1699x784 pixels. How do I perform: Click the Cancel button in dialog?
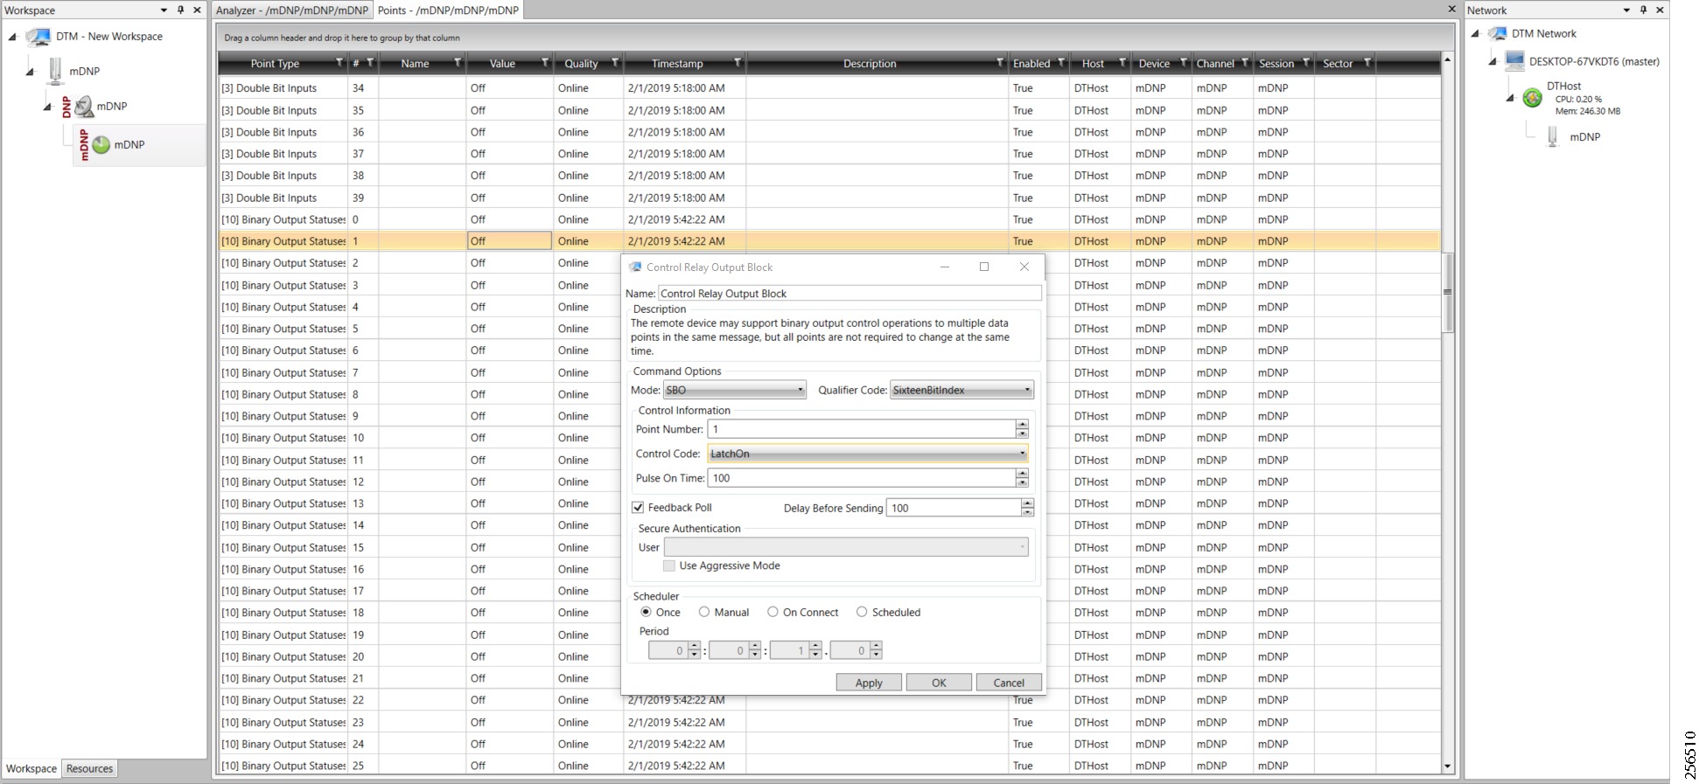tap(1008, 683)
